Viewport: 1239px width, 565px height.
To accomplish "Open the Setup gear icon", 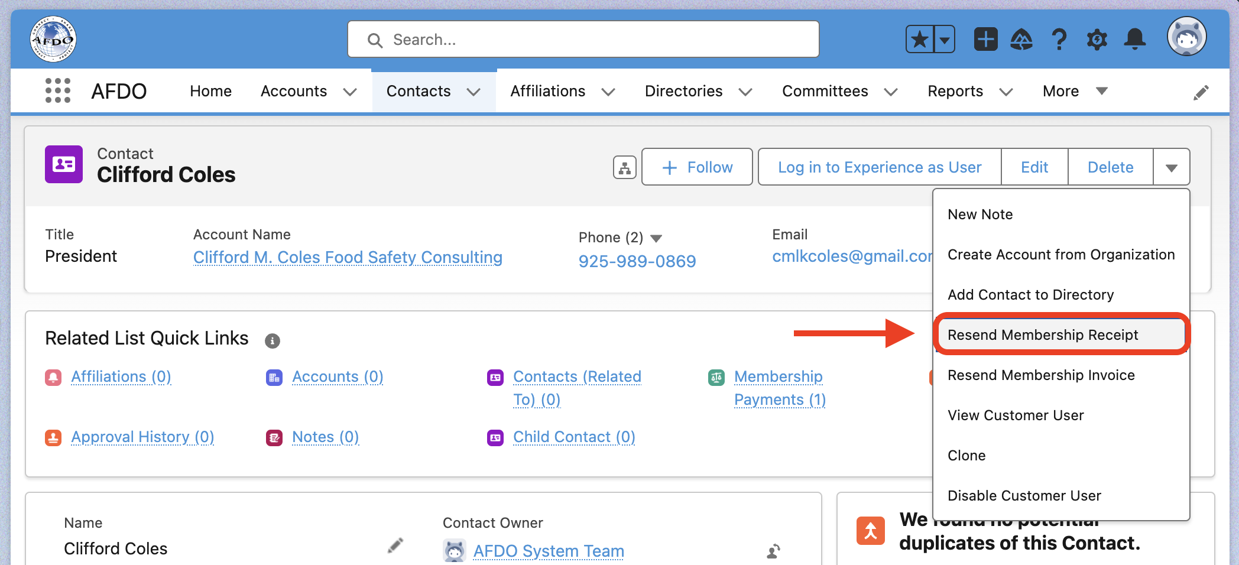I will tap(1097, 40).
